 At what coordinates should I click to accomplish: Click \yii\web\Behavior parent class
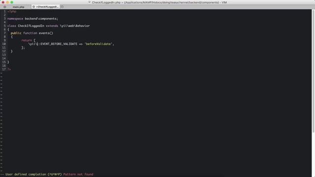pos(75,26)
